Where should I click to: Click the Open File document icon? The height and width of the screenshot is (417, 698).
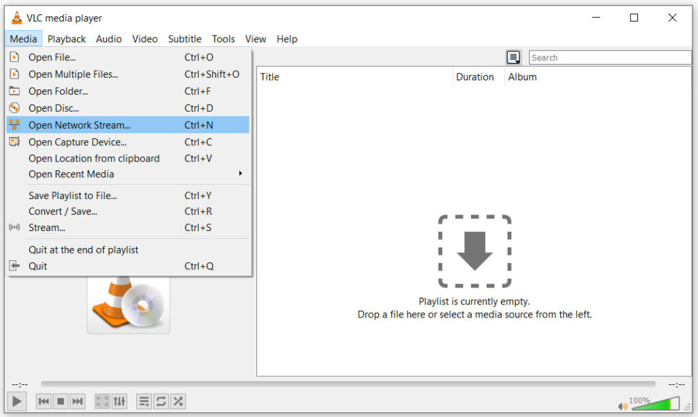(14, 57)
